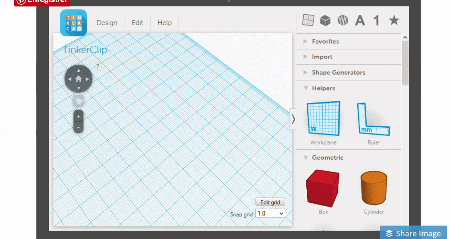Open the Edit menu
The width and height of the screenshot is (450, 239).
pos(137,23)
